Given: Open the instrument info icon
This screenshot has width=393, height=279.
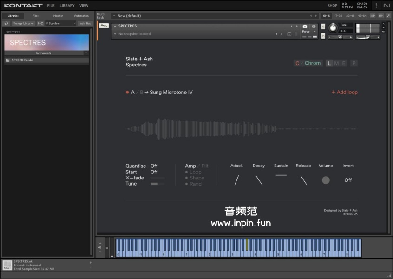Looking at the screenshot, I should click(314, 27).
